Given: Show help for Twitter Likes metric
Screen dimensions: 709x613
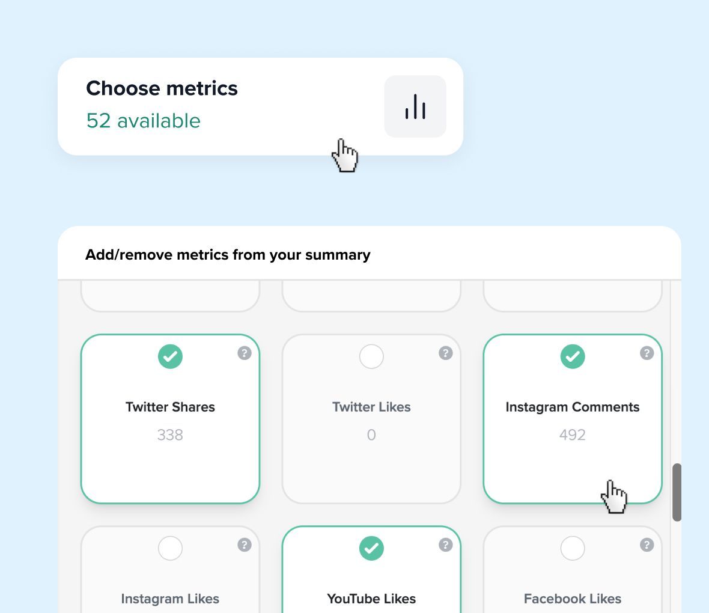Looking at the screenshot, I should [446, 353].
